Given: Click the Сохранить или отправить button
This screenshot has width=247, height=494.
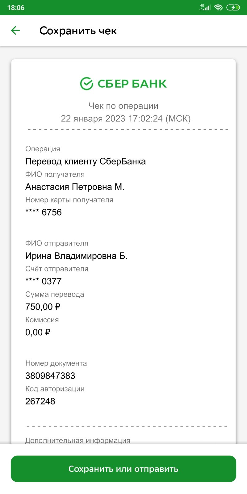Looking at the screenshot, I should click(x=124, y=469).
